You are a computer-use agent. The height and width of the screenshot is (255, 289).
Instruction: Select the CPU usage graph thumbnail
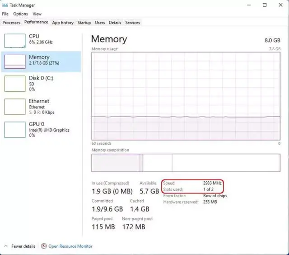(x=15, y=41)
